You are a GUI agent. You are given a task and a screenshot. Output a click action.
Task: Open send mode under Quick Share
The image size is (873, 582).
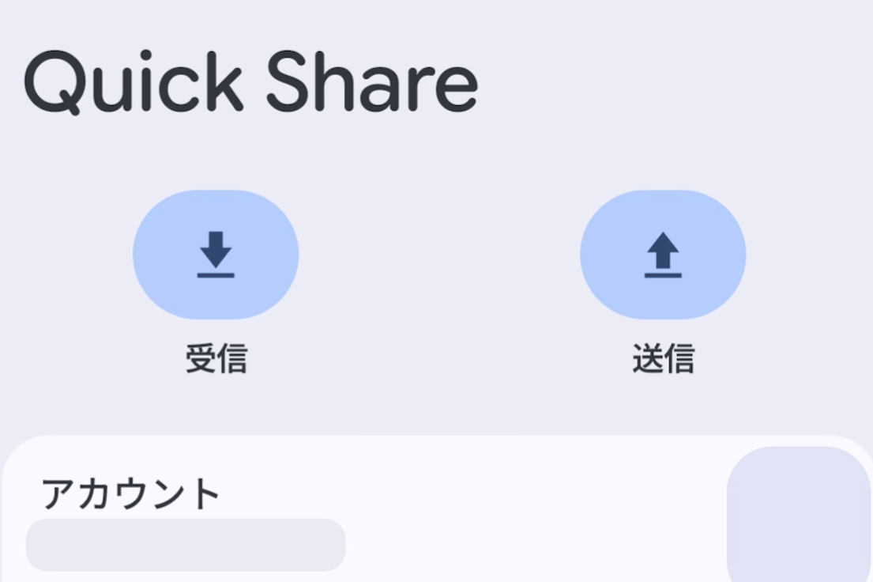tap(663, 254)
